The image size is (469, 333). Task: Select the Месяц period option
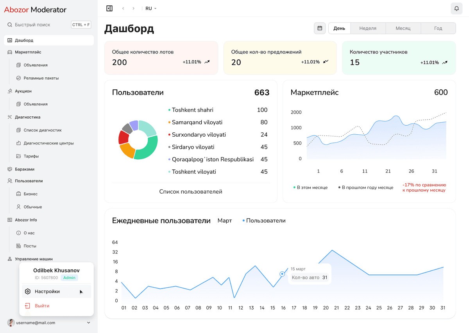pos(403,28)
